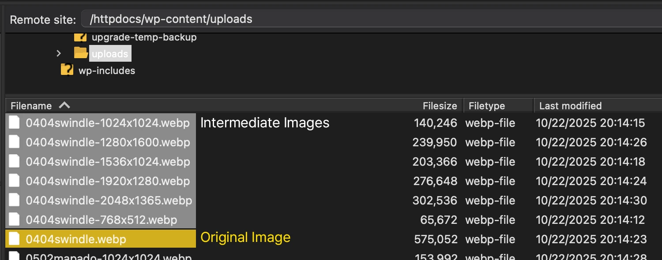Expand the uploads folder tree node

[59, 53]
